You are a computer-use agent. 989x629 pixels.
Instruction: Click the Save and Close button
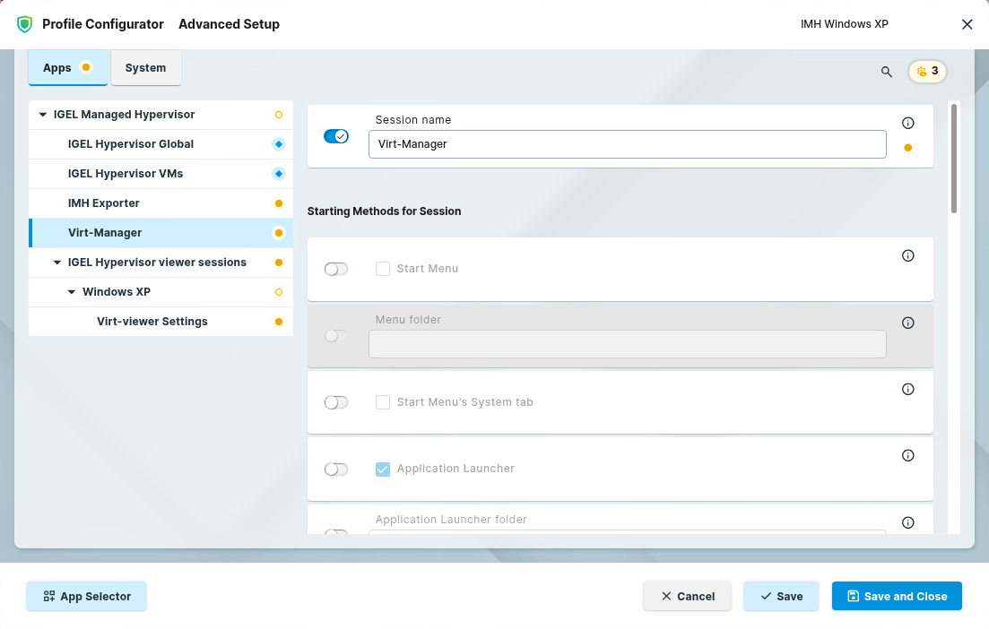pyautogui.click(x=897, y=597)
